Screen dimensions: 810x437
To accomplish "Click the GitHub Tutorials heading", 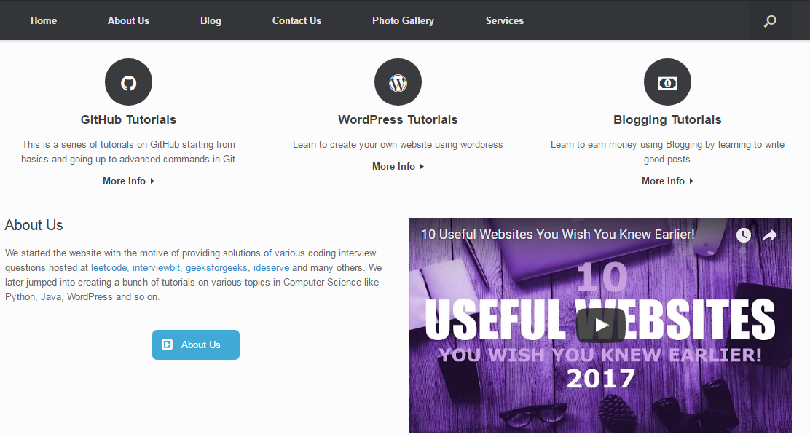I will [129, 119].
